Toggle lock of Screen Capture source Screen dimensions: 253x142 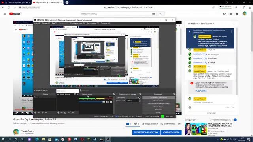(77, 94)
